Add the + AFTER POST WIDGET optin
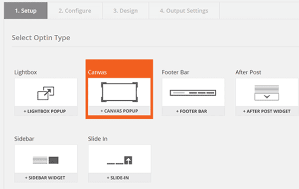This screenshot has height=189, width=299. pyautogui.click(x=267, y=111)
